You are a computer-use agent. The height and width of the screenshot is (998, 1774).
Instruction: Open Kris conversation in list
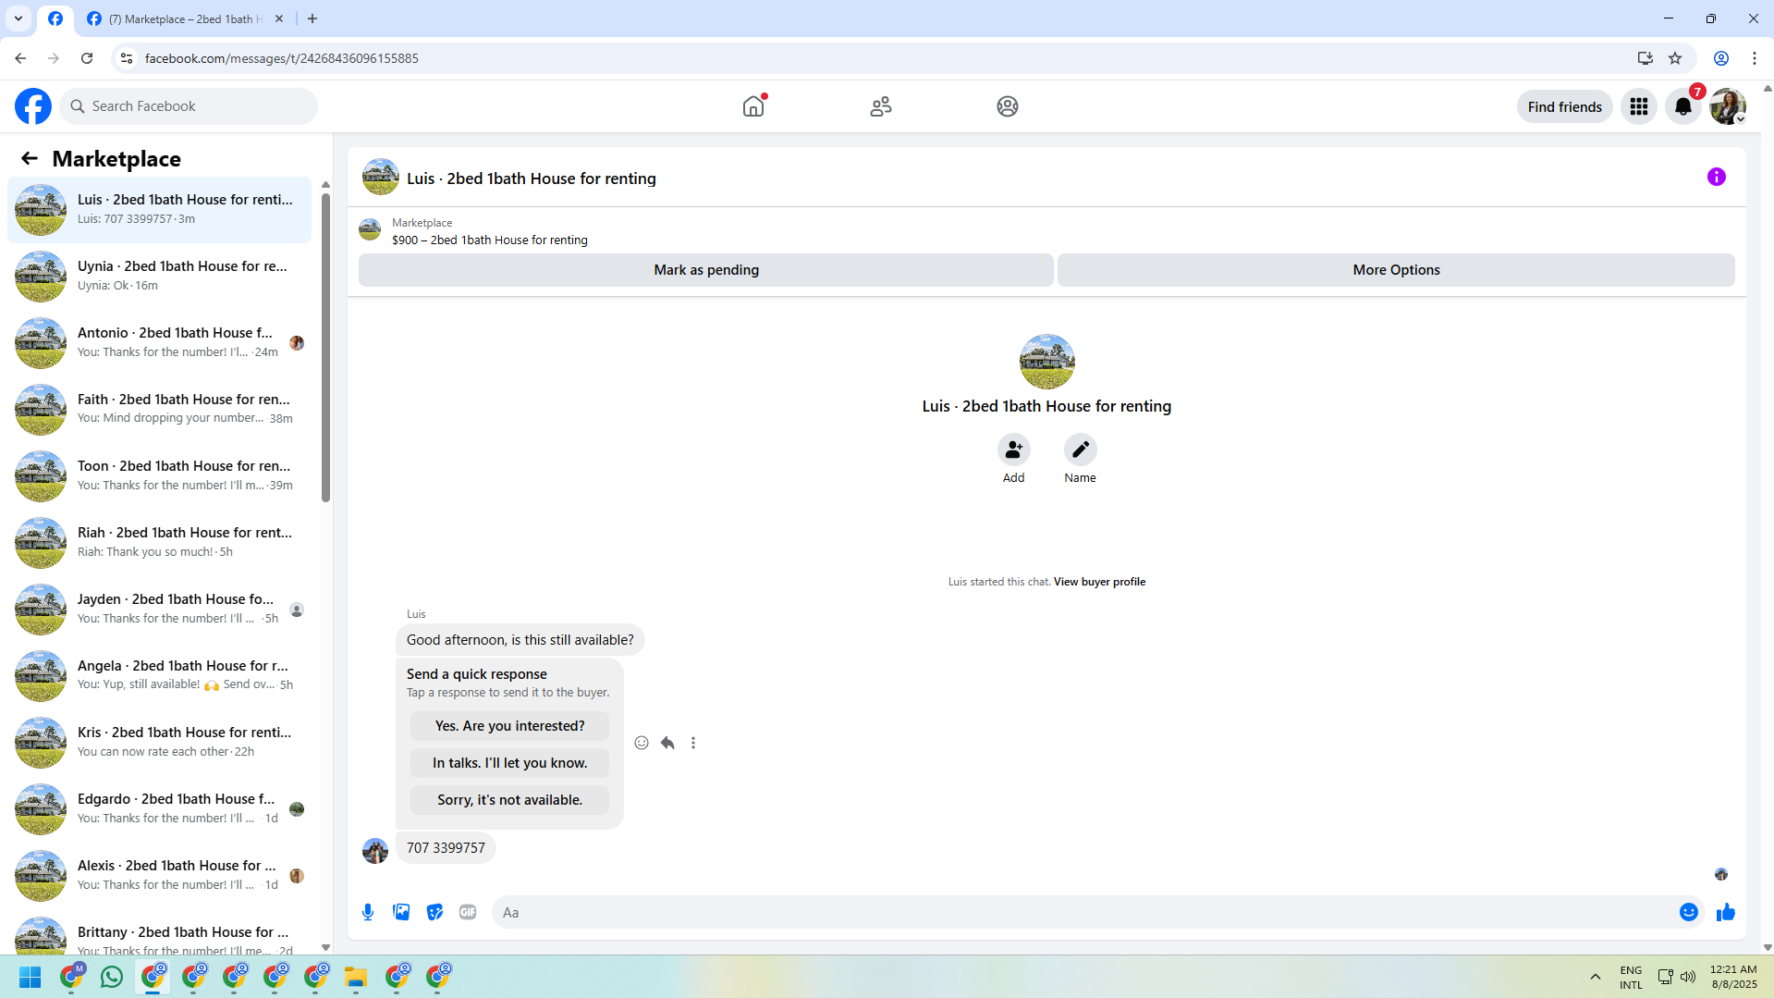159,743
